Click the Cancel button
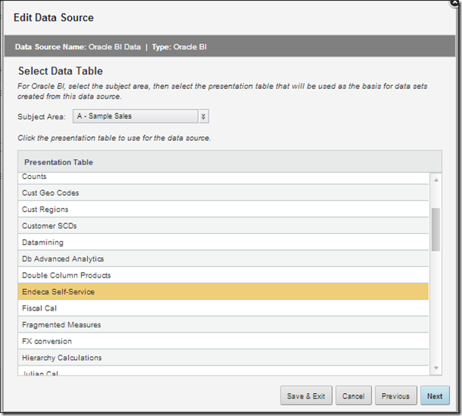Viewport: 462px width, 416px height. (353, 396)
